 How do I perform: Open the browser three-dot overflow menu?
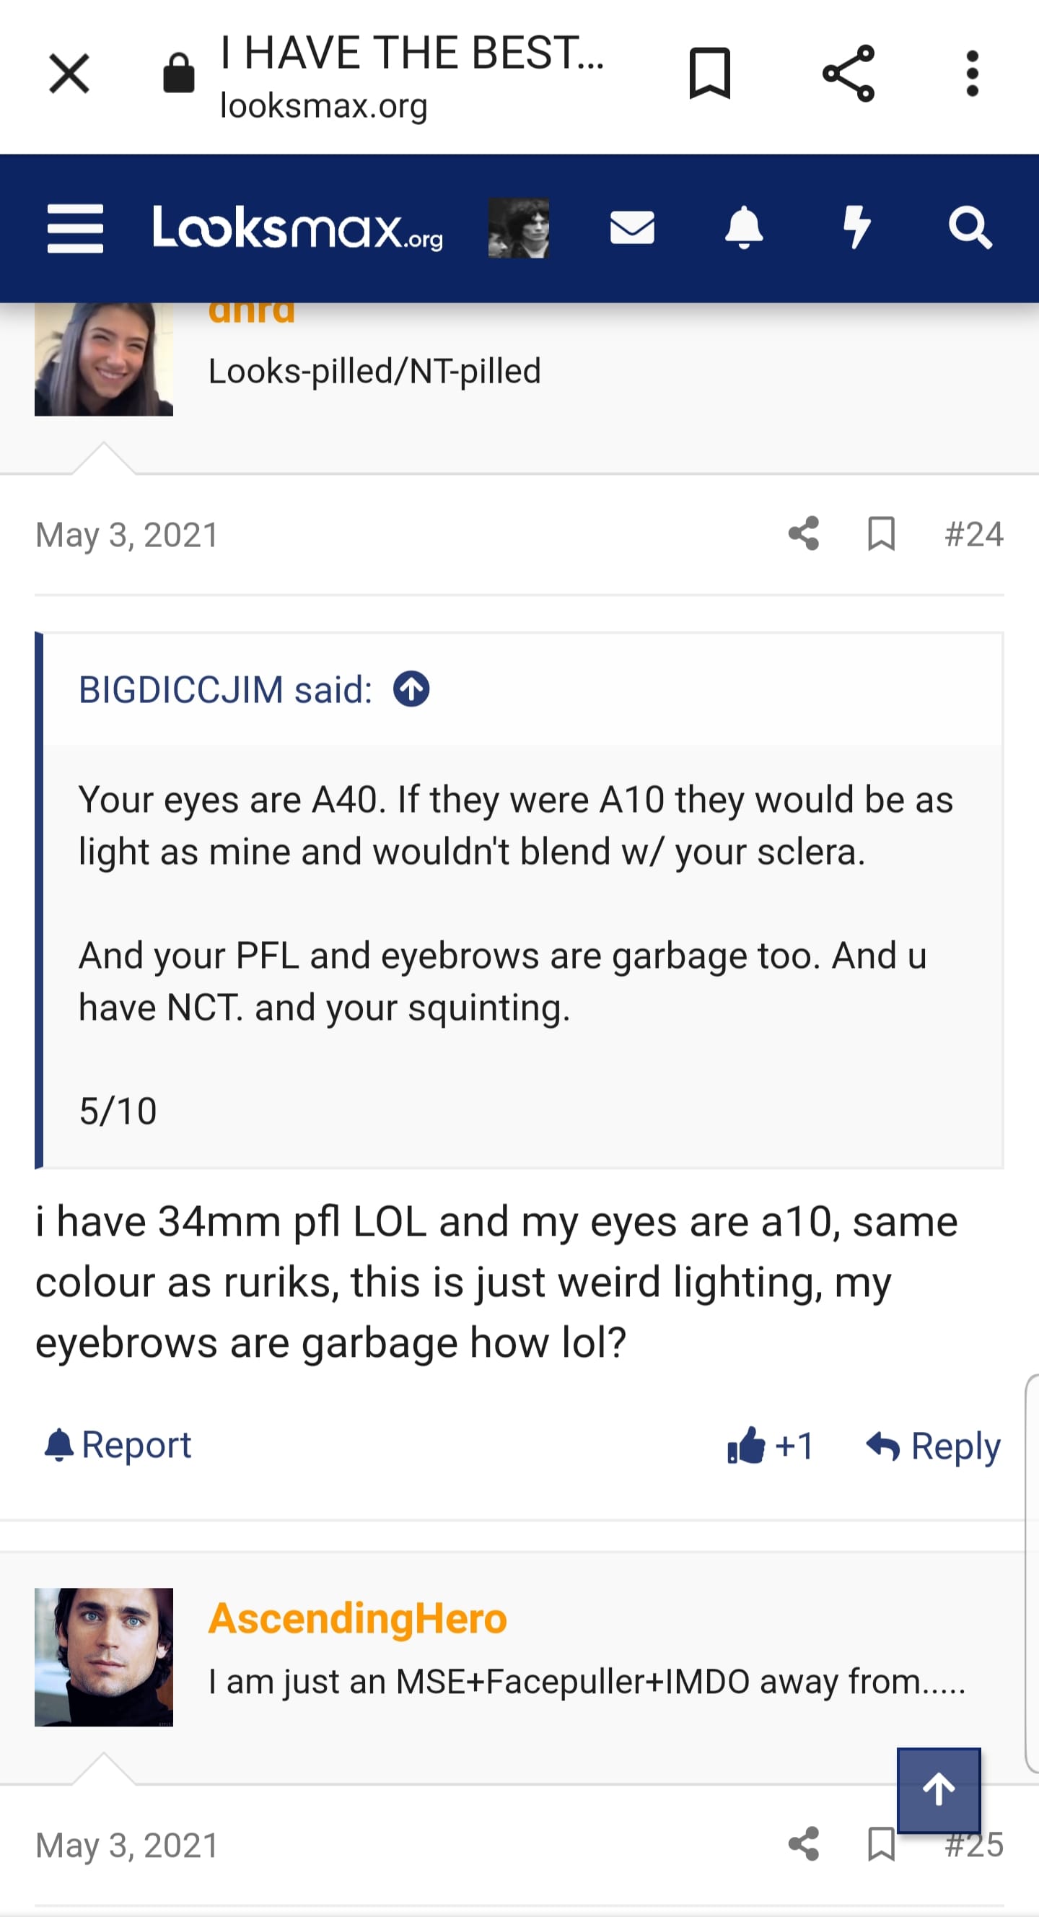pos(972,74)
